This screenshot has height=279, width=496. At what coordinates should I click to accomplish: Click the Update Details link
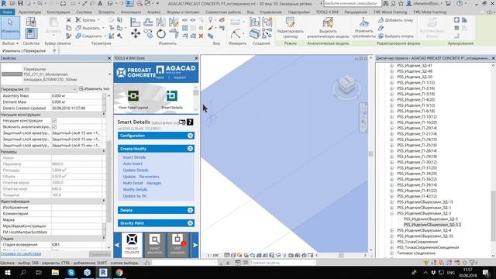[136, 170]
